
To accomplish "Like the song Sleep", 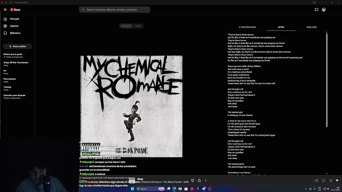I will pyautogui.click(x=199, y=181).
